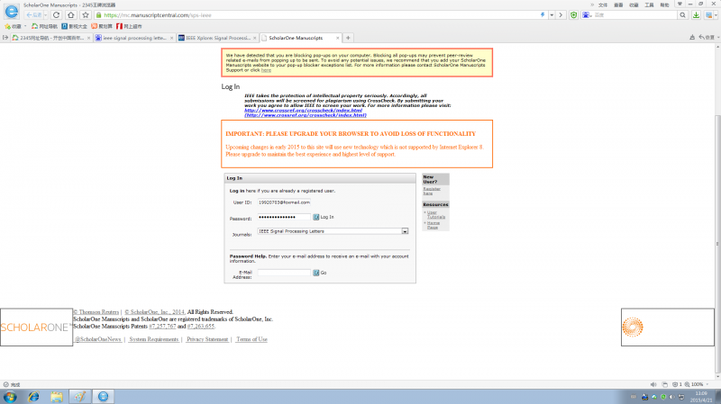Viewport: 721px width, 404px height.
Task: Close the IEEE Xplore tab
Action: (x=254, y=38)
